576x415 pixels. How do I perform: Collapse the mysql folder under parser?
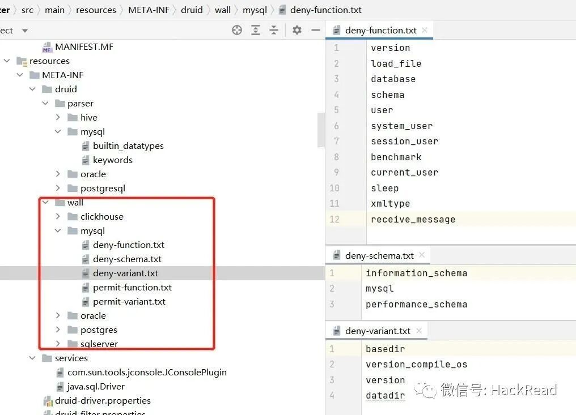[x=58, y=131]
